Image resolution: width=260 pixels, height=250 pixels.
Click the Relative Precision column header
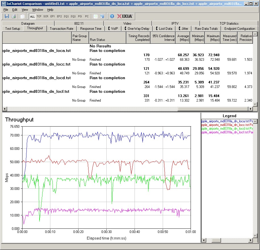tap(245, 38)
